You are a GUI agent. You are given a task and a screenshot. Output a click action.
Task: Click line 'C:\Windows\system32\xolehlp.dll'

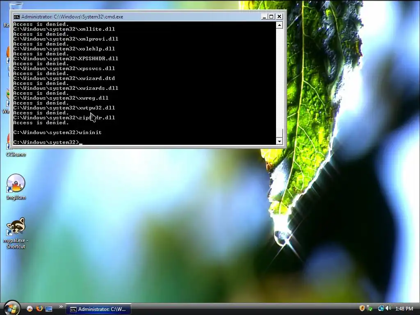click(64, 49)
